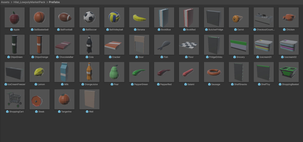Click the 'Door' file name label

(141, 57)
